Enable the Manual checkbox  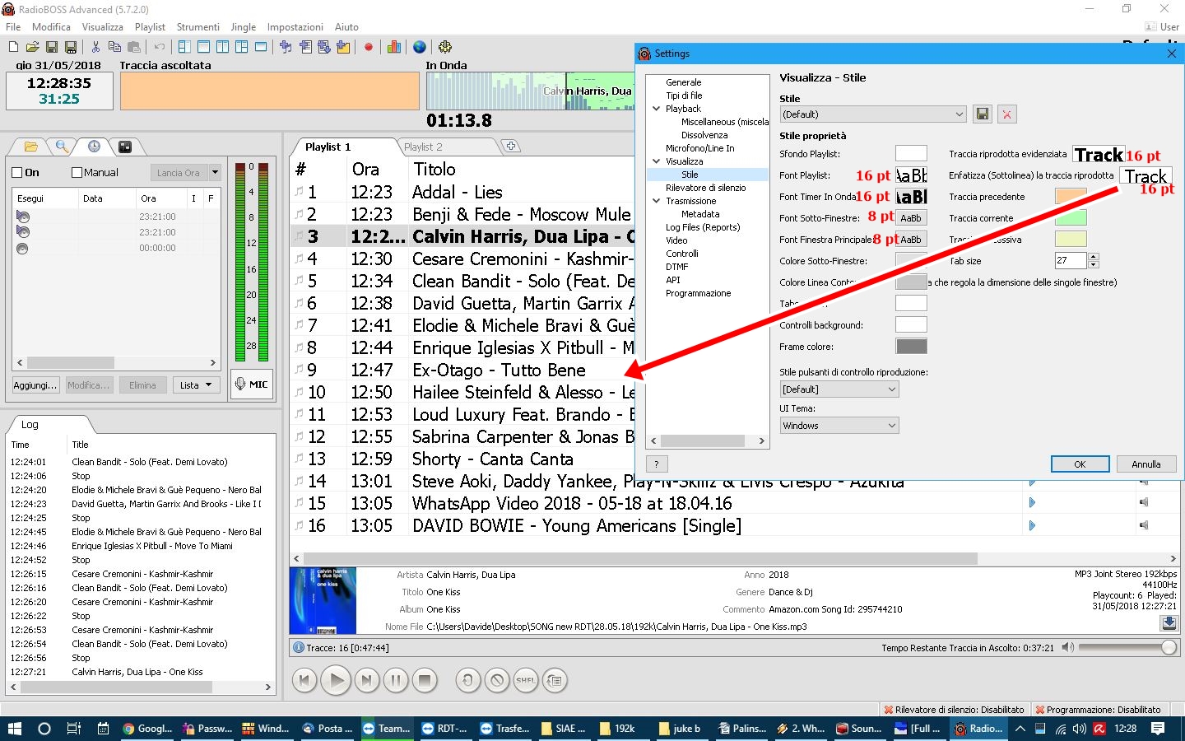point(77,173)
